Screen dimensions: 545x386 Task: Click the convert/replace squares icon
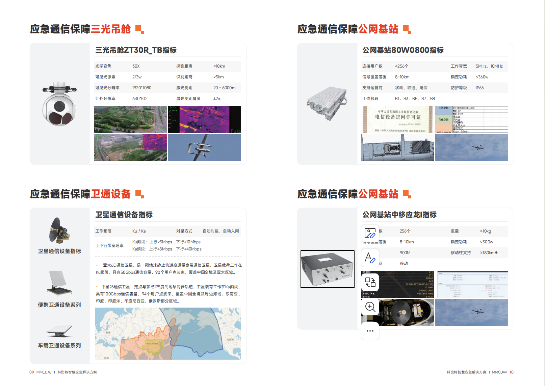click(370, 282)
